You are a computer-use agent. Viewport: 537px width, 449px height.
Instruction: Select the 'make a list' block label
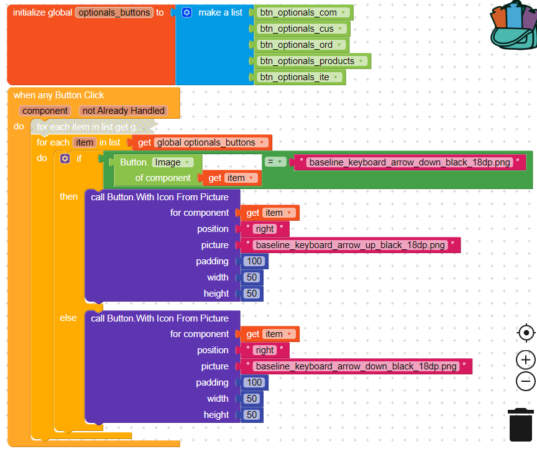(220, 12)
